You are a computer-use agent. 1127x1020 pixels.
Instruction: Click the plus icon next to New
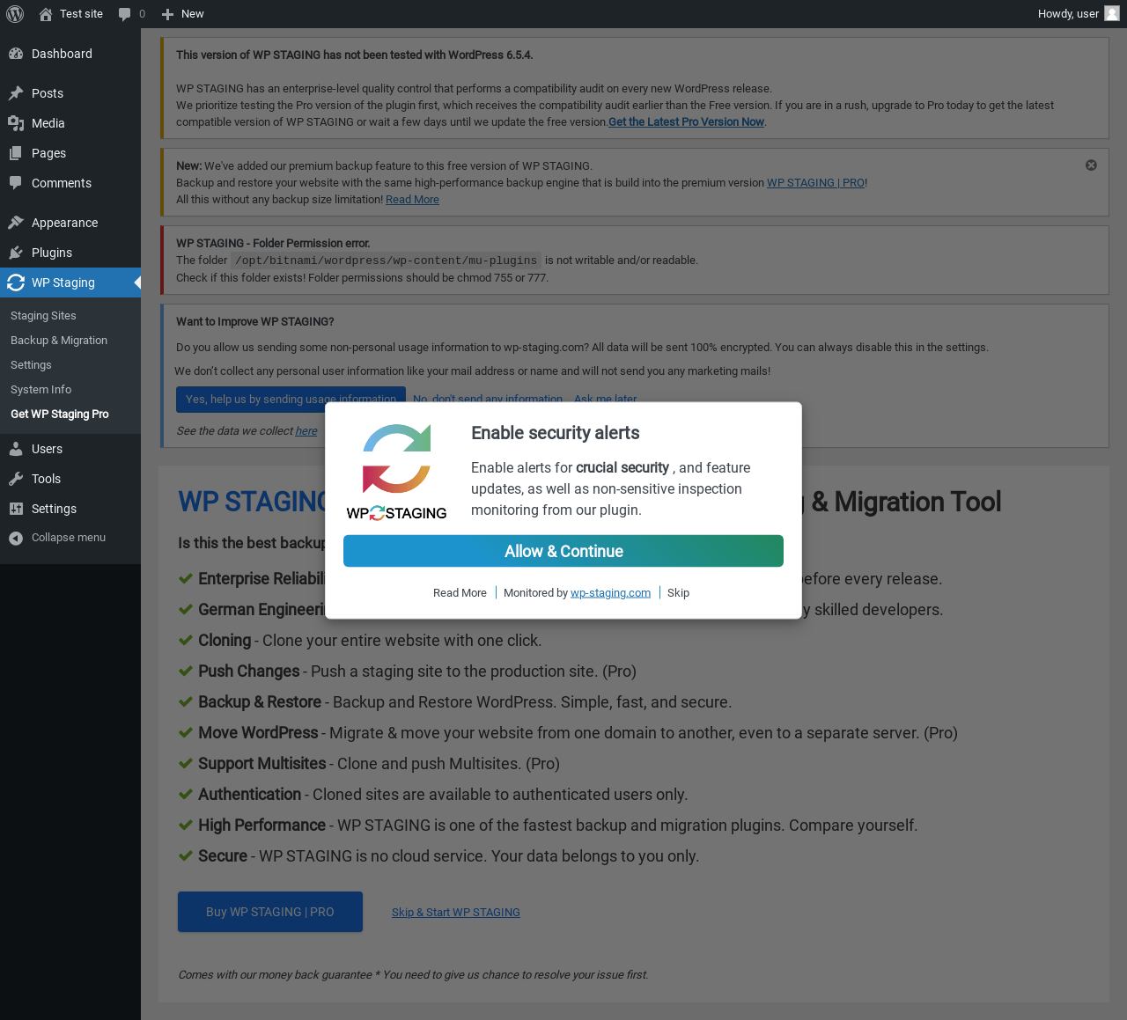coord(167,14)
